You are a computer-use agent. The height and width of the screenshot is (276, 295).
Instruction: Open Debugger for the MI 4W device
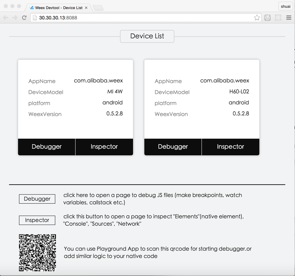(47, 147)
